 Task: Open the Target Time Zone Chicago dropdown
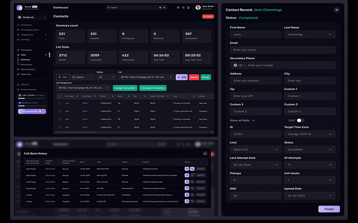pos(310,134)
